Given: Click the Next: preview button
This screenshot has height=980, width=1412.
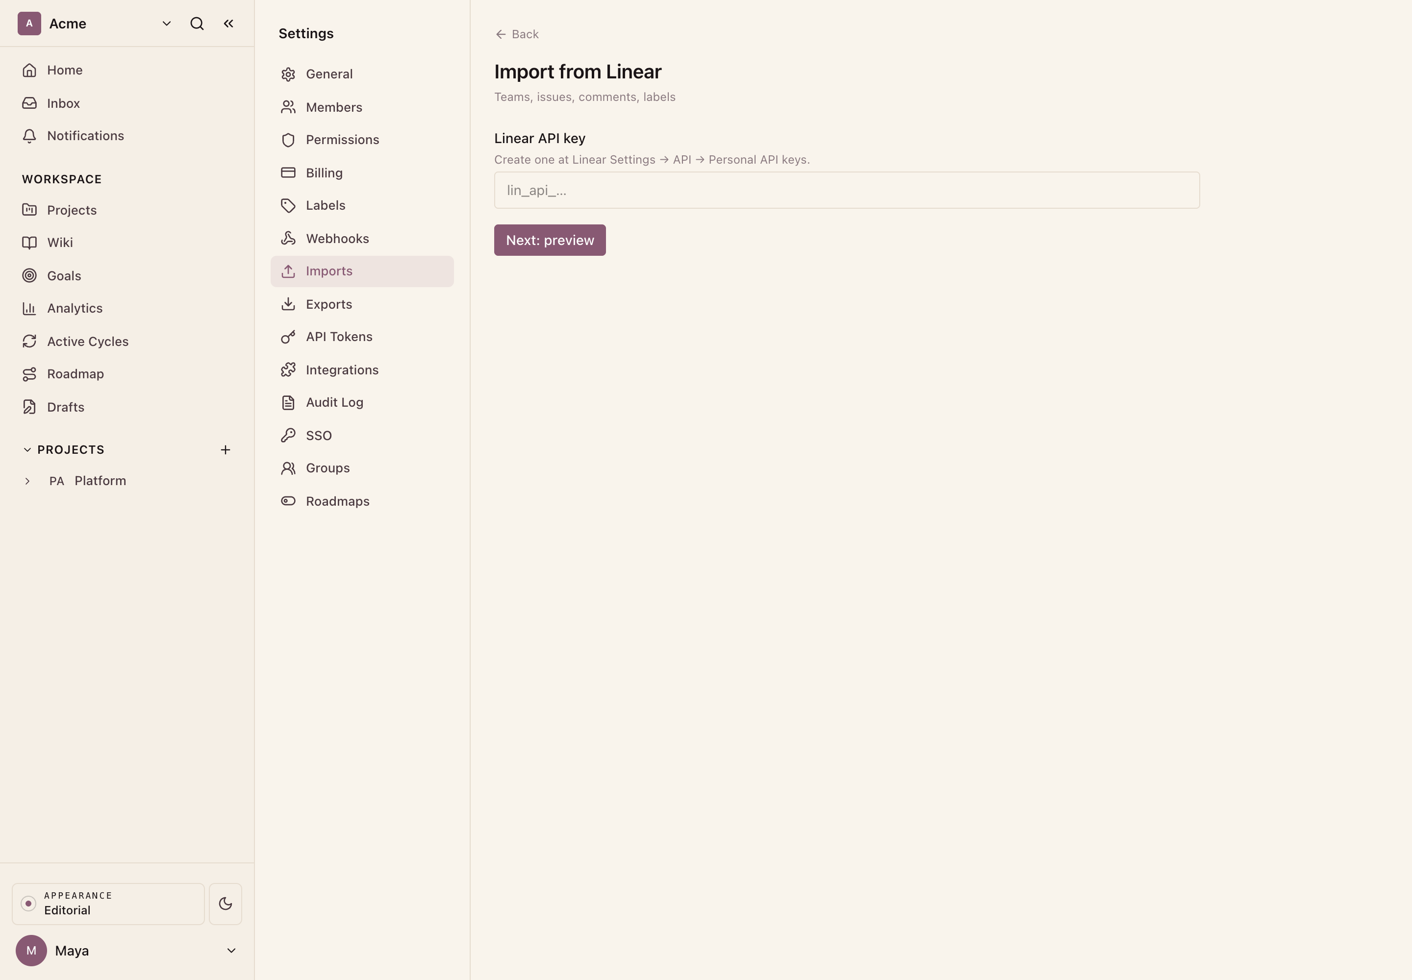Looking at the screenshot, I should click(550, 240).
